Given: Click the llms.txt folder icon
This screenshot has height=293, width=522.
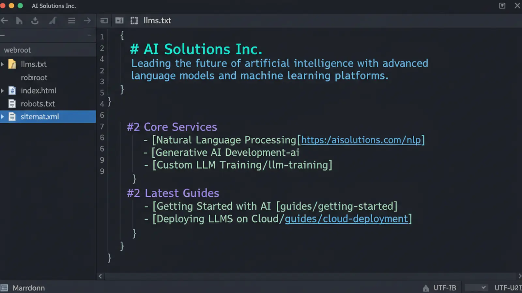Looking at the screenshot, I should 12,64.
